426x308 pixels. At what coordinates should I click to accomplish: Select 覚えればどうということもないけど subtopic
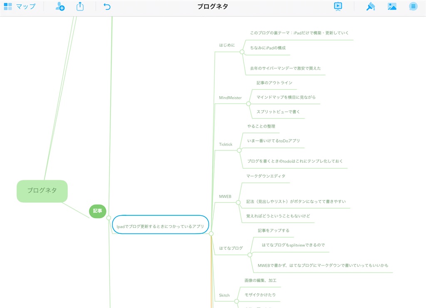click(278, 216)
